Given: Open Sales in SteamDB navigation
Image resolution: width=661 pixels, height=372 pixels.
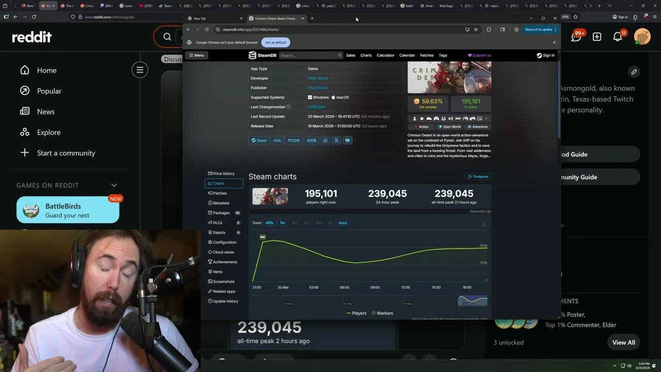Looking at the screenshot, I should pos(351,55).
